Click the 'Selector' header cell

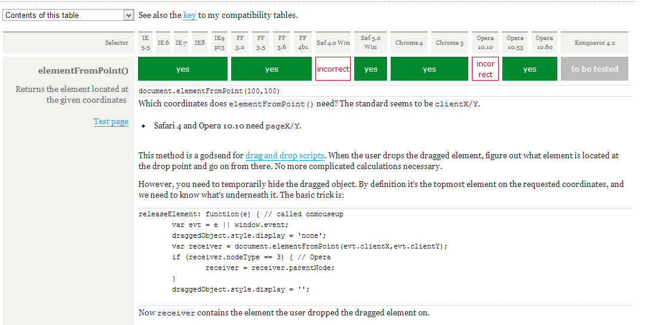116,43
